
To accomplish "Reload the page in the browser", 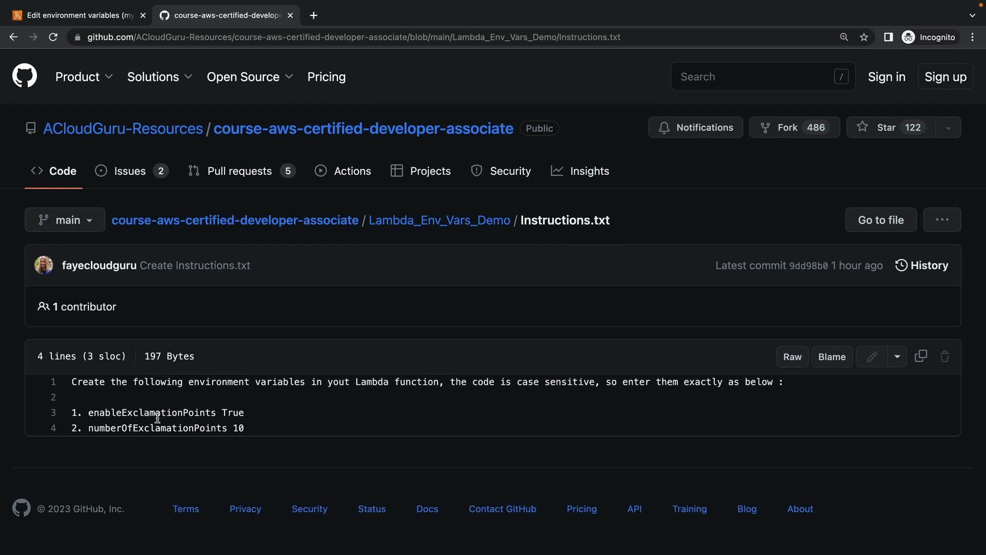I will (x=53, y=37).
